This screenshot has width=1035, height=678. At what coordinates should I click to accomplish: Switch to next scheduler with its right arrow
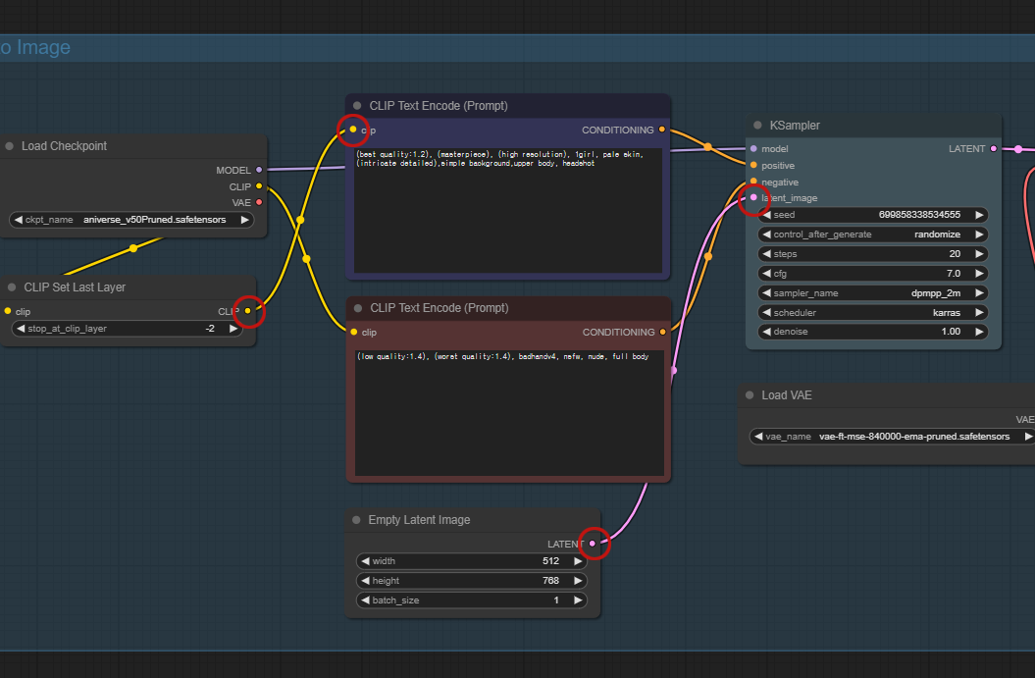coord(979,312)
